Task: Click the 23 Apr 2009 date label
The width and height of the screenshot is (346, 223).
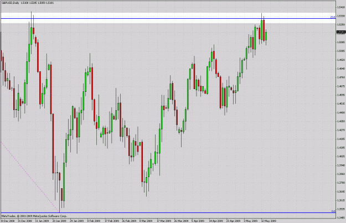Action: 233,221
